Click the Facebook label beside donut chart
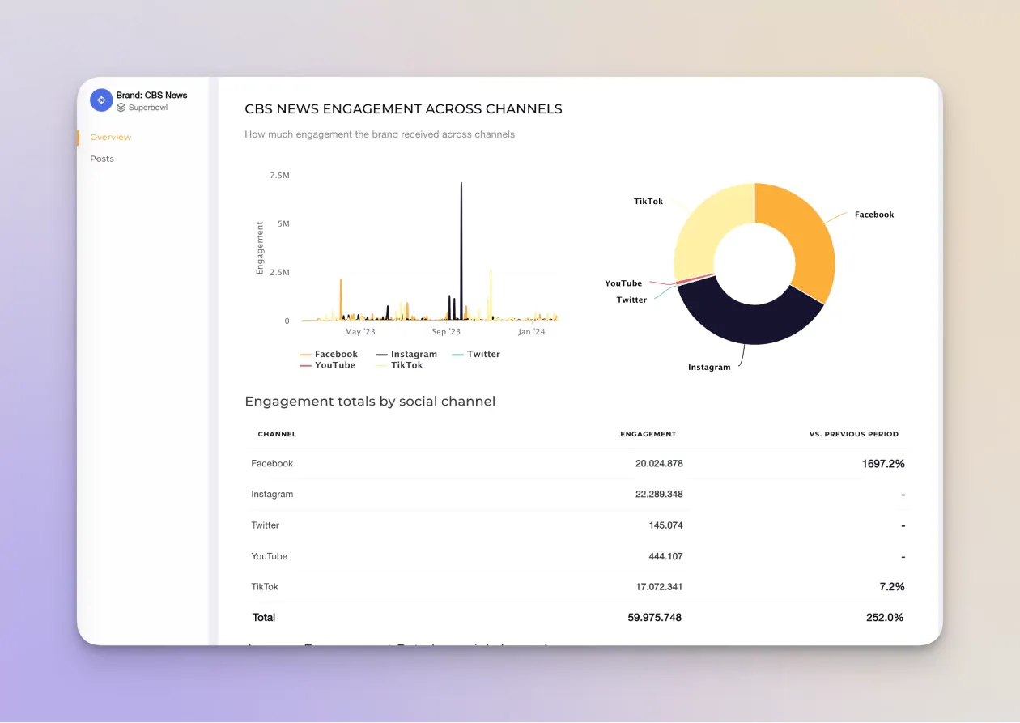 pos(874,215)
